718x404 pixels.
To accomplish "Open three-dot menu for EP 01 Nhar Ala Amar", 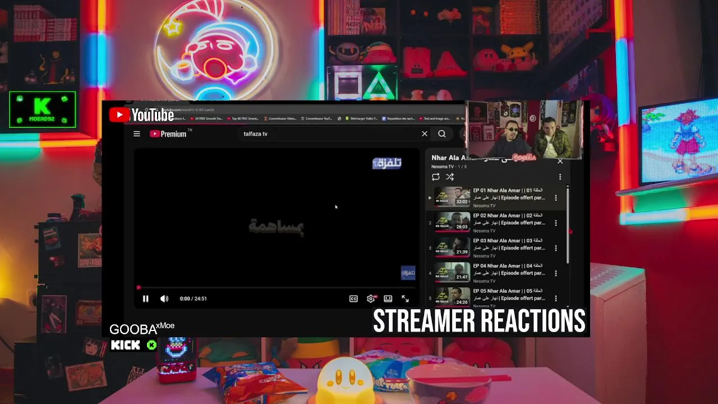I will click(x=556, y=198).
